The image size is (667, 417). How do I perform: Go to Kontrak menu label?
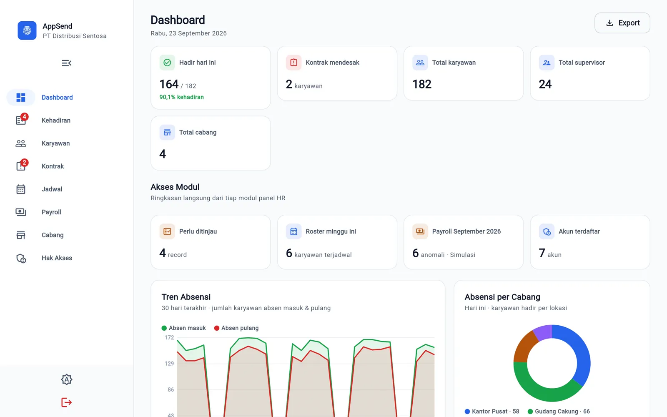53,166
